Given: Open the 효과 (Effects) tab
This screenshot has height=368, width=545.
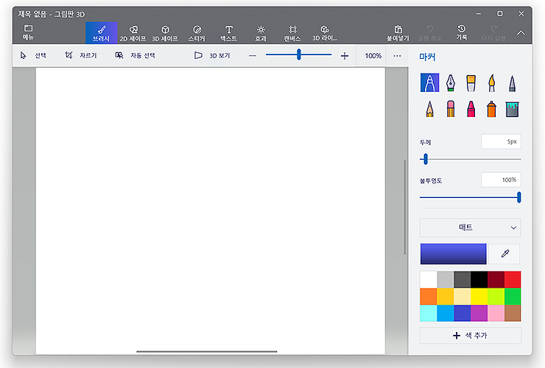Looking at the screenshot, I should click(261, 33).
